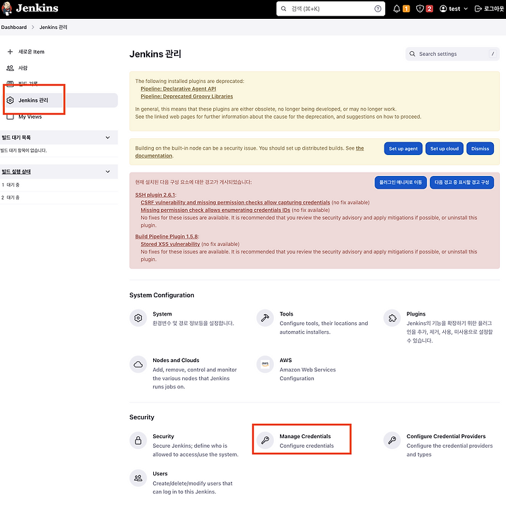The width and height of the screenshot is (506, 507).
Task: Open Pipeline: Declarative Agent API link
Action: coord(178,88)
